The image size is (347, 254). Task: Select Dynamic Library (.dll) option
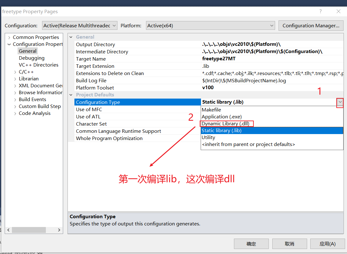pyautogui.click(x=226, y=124)
